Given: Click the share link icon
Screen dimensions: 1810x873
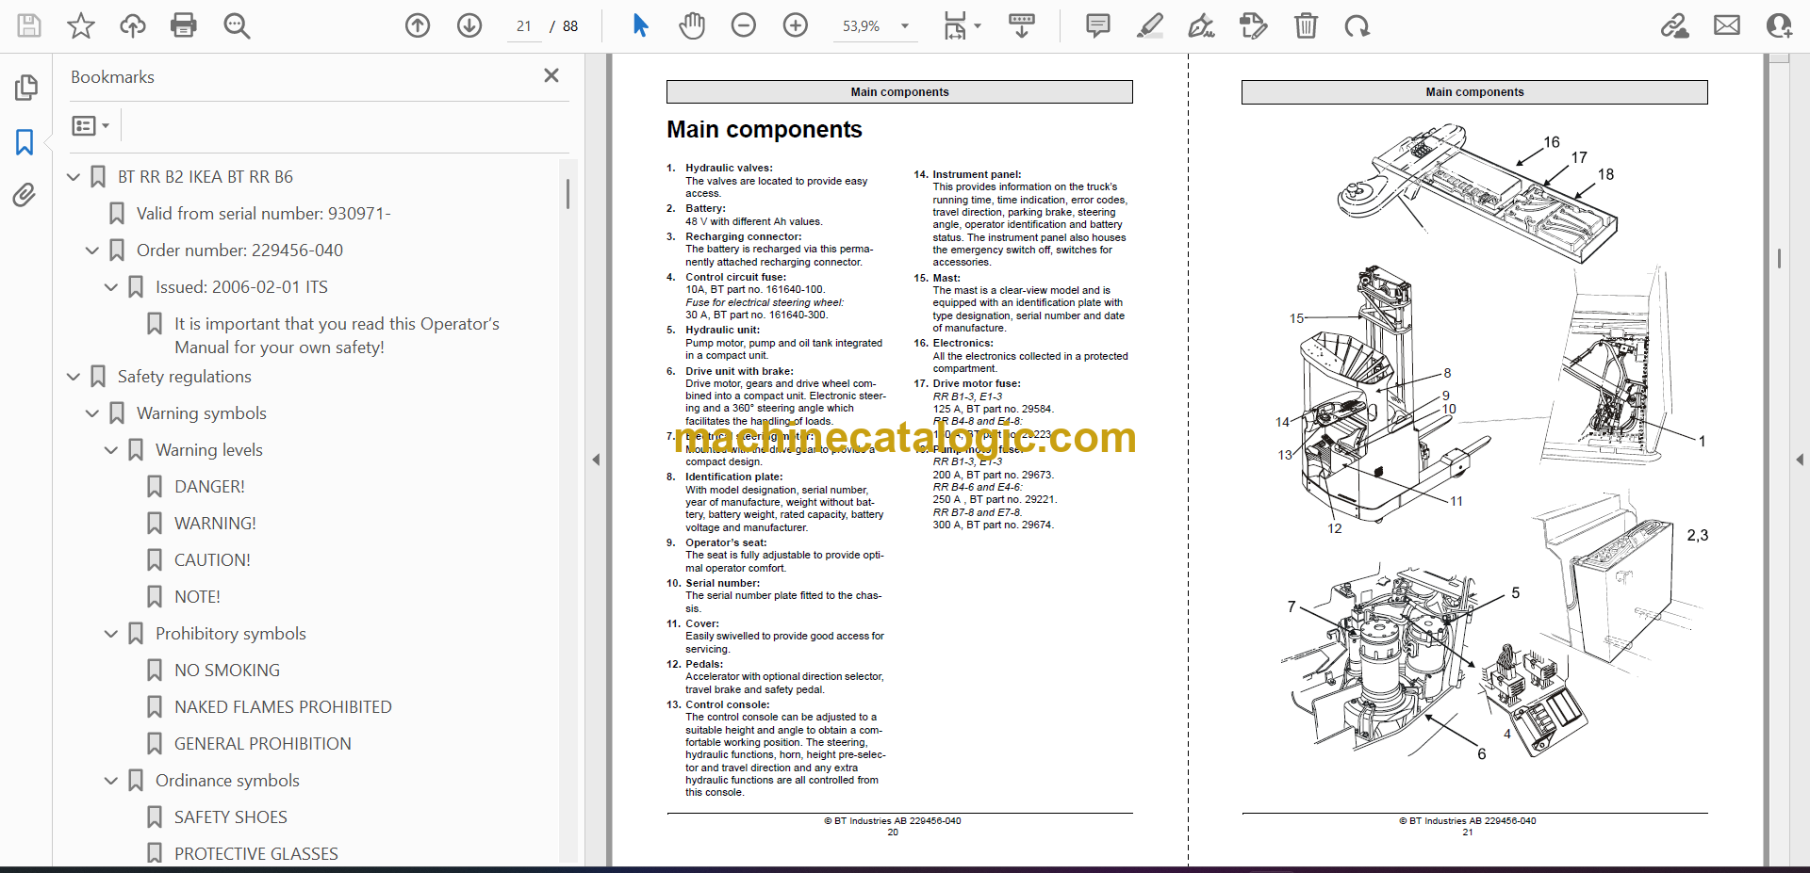Looking at the screenshot, I should 1675,25.
